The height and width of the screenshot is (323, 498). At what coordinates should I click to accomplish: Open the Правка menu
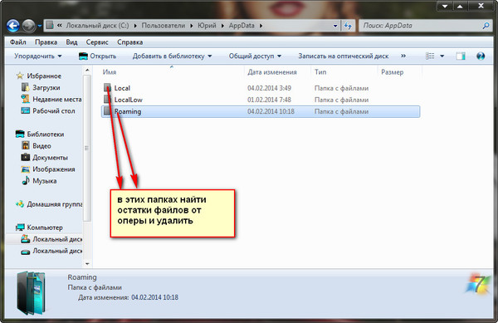46,42
